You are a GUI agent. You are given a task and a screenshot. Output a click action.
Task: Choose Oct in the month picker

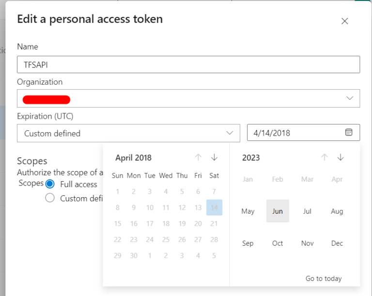pos(278,243)
